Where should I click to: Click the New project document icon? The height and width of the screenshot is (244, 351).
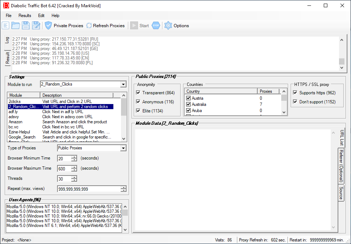pyautogui.click(x=5, y=25)
